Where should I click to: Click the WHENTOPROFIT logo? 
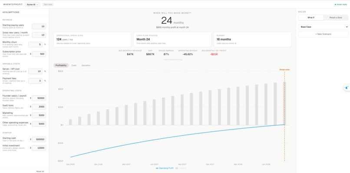click(13, 4)
